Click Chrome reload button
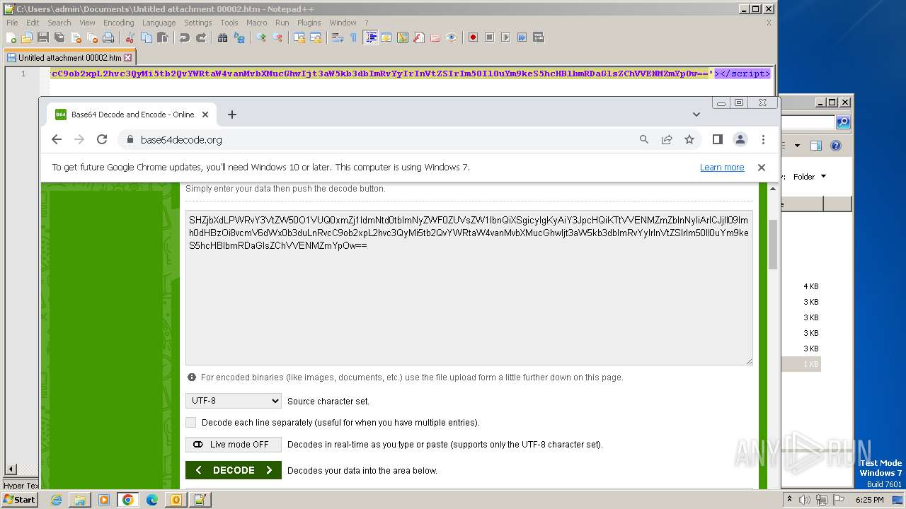 pyautogui.click(x=102, y=140)
